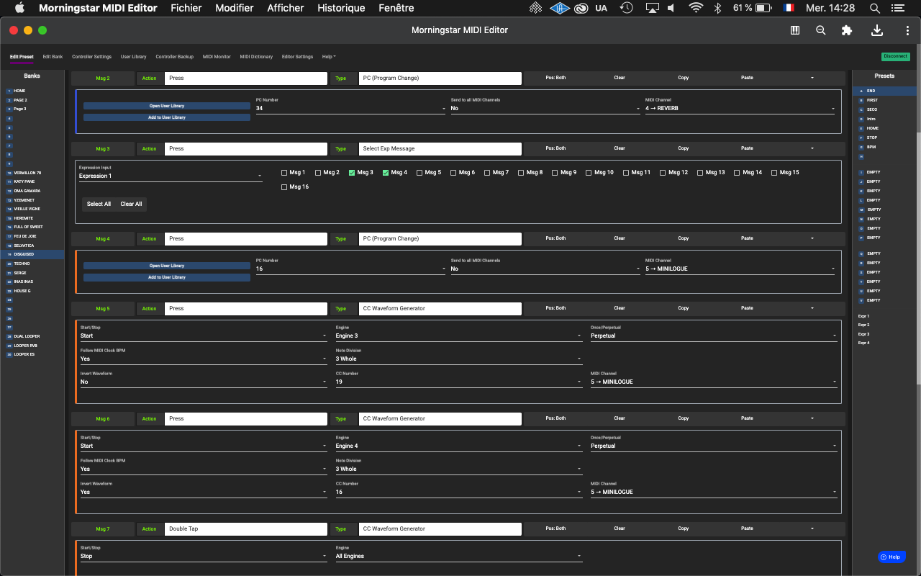Open Creative Cloud icon in the menu bar

[x=581, y=8]
